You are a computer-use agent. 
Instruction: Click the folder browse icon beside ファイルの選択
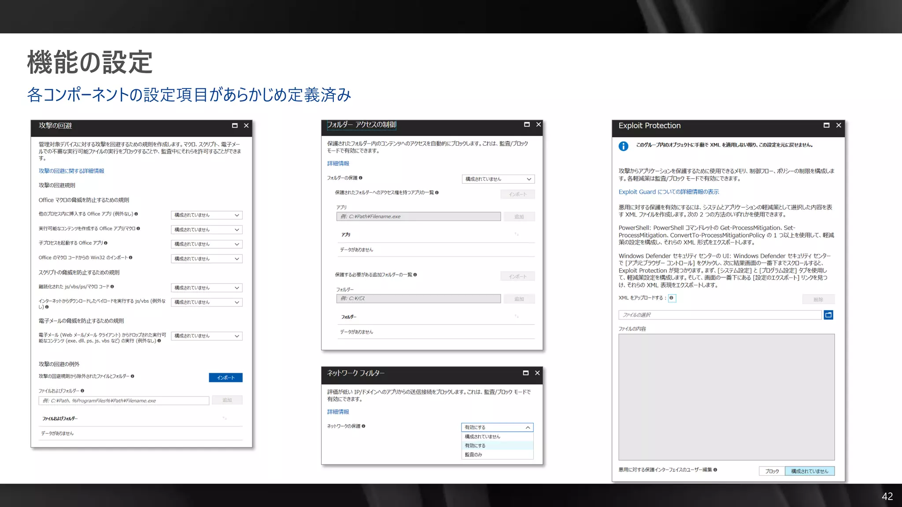(828, 315)
